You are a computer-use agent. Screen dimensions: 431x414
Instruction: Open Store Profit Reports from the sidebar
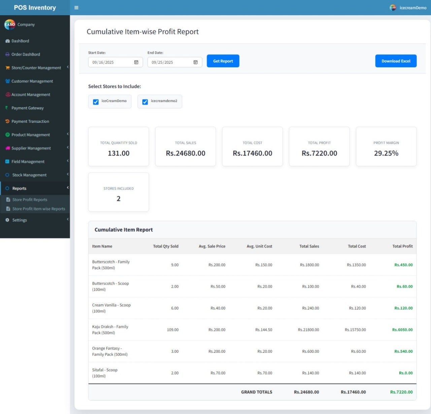[x=30, y=200]
